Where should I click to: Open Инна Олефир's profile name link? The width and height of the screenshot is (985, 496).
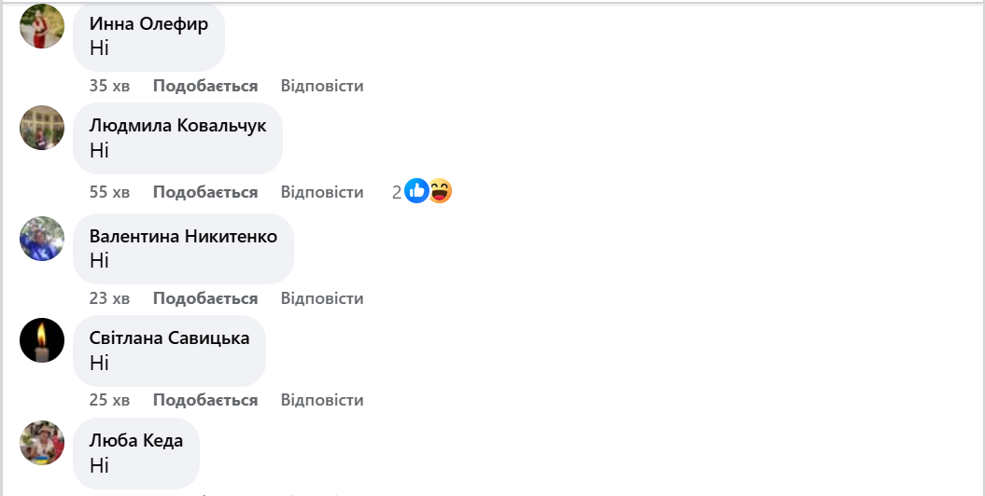[x=148, y=24]
